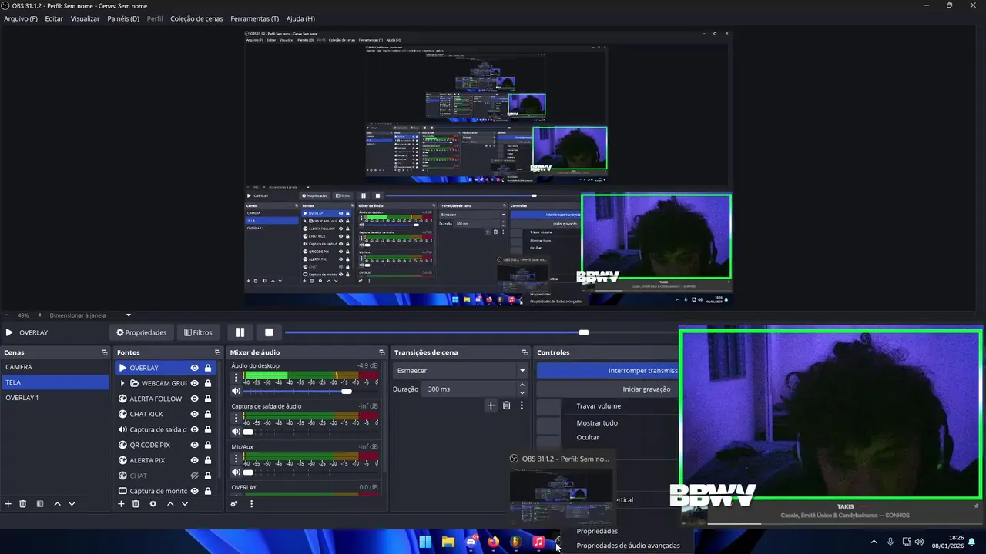Viewport: 986px width, 554px height.
Task: Hide the WEBCAM GRUPO source
Action: 195,383
